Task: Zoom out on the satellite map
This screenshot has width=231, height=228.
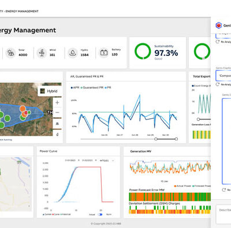Action: (x=57, y=113)
